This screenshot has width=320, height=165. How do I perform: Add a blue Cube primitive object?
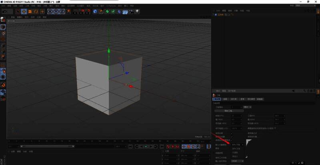[95, 12]
